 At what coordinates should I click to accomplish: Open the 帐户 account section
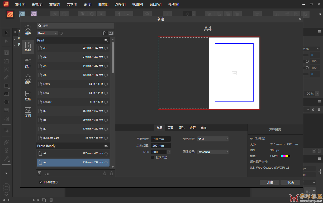[x=28, y=30]
